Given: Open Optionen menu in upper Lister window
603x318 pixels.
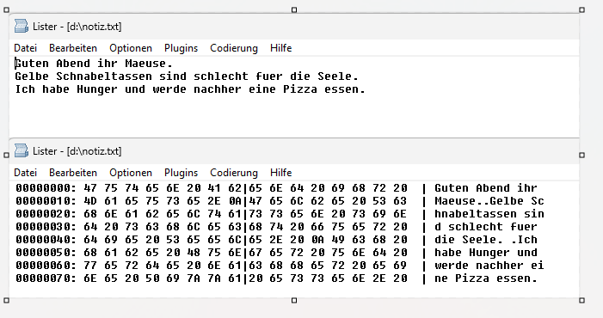Looking at the screenshot, I should pyautogui.click(x=131, y=48).
